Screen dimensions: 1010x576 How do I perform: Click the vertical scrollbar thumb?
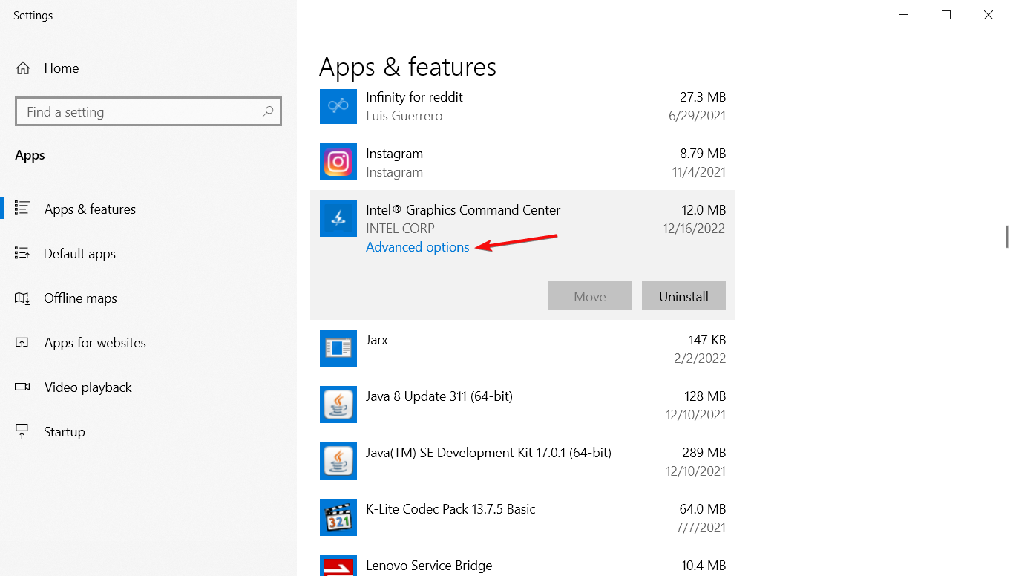tap(1006, 237)
